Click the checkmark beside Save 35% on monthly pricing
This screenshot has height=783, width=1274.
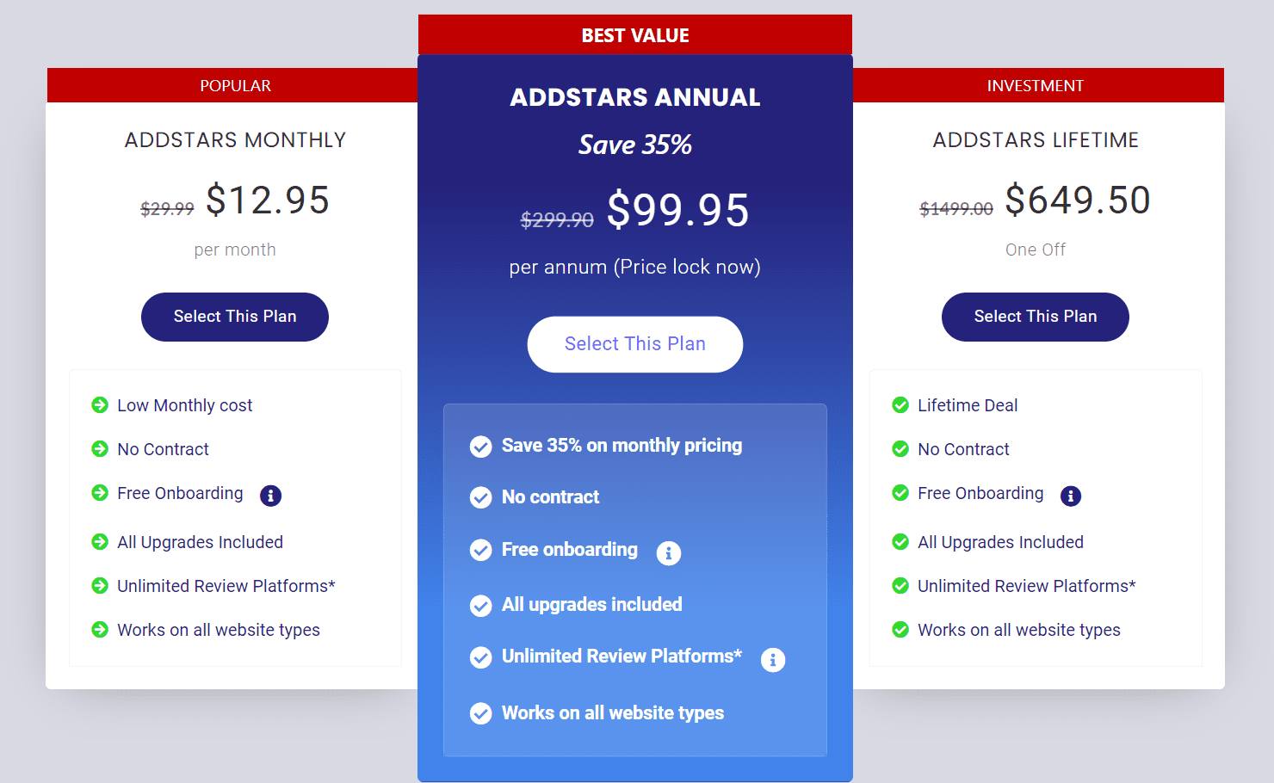(480, 447)
